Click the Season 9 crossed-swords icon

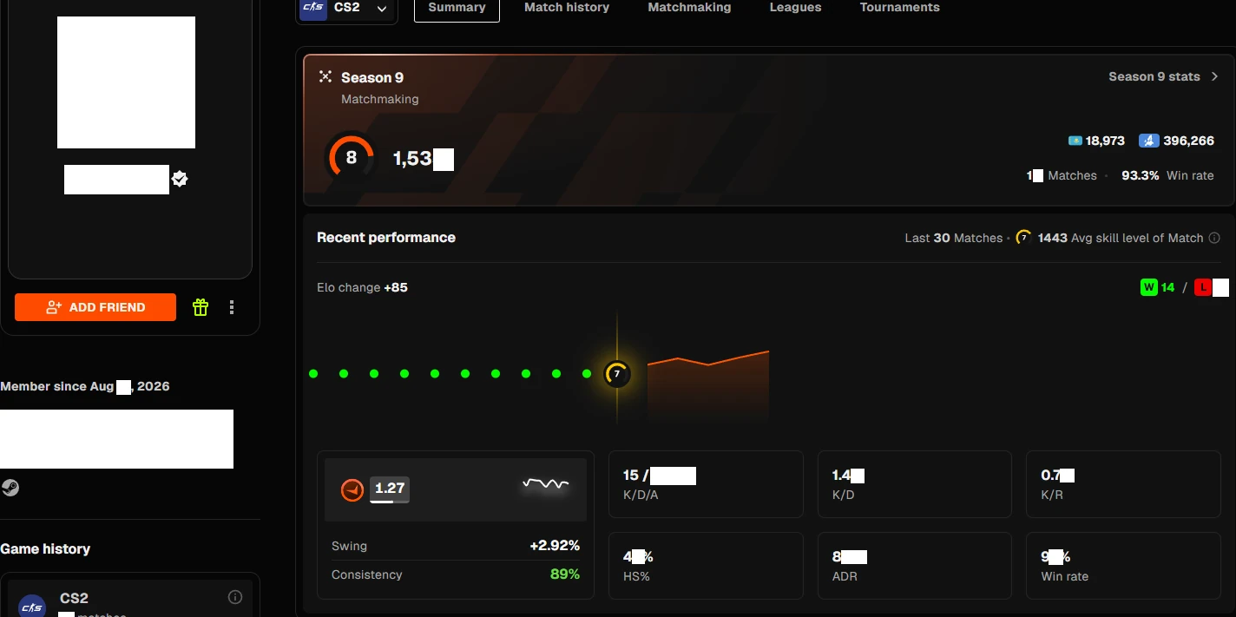pos(325,76)
